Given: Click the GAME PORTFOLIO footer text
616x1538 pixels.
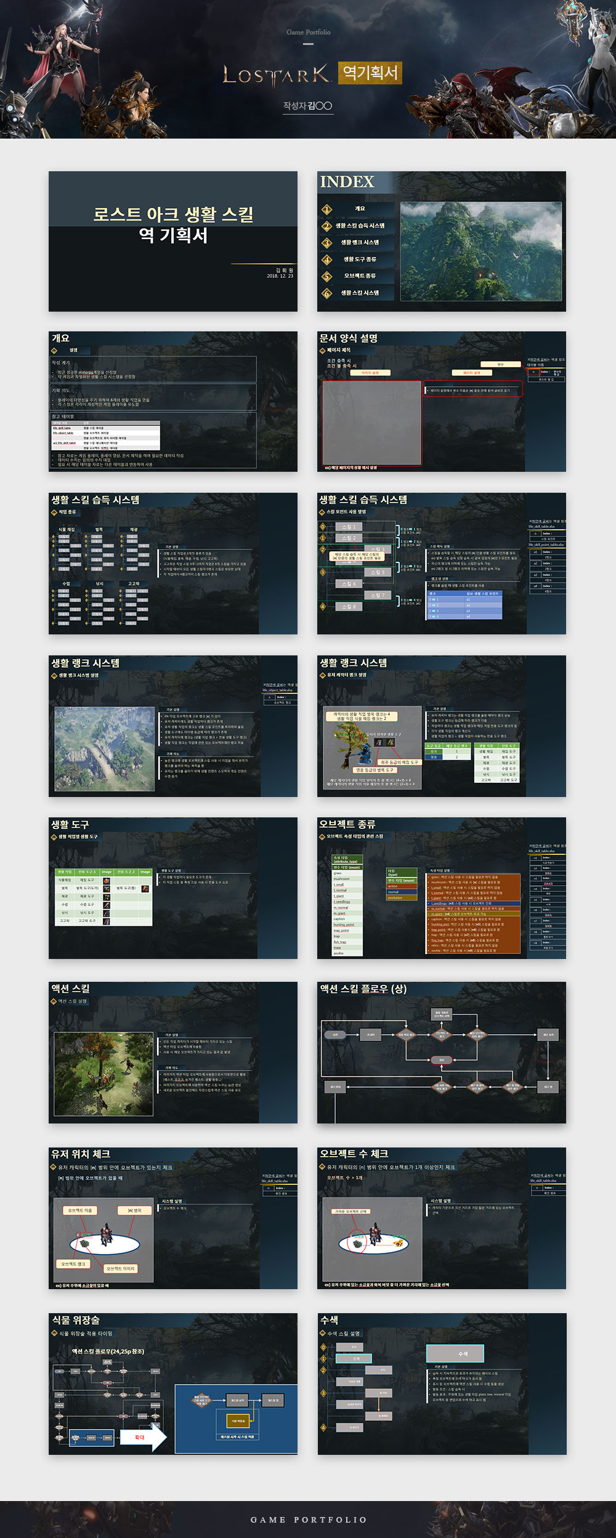Looking at the screenshot, I should 309,1520.
